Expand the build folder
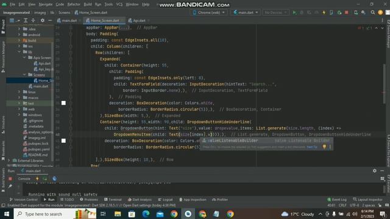The image size is (390, 219). point(19,40)
